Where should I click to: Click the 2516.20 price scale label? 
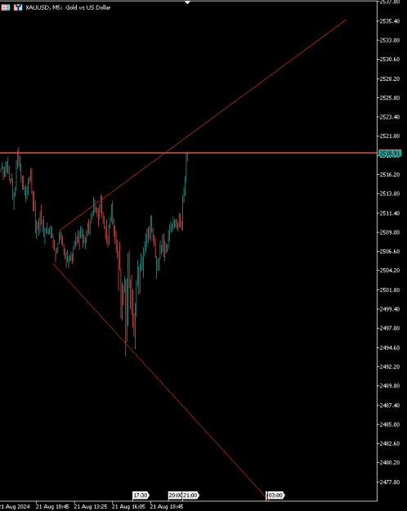pyautogui.click(x=390, y=175)
